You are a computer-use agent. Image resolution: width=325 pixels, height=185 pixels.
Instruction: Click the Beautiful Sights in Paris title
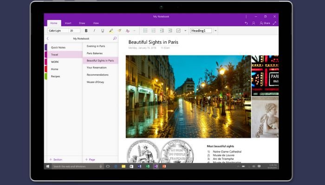[x=153, y=42]
